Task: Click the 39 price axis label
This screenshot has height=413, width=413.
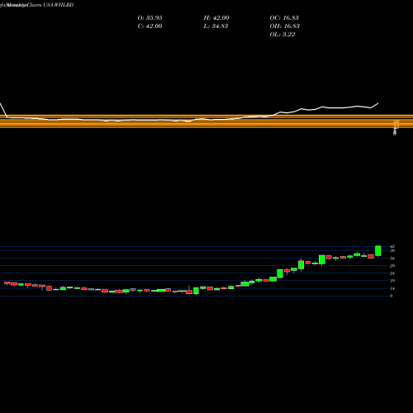Action: click(x=392, y=251)
